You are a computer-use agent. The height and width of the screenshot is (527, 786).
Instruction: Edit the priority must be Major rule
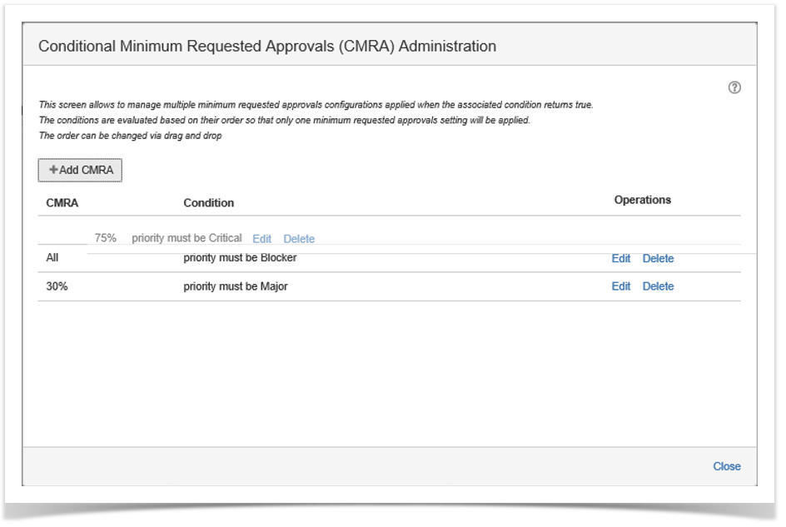click(621, 286)
